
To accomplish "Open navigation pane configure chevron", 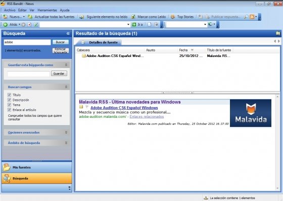I will click(70, 188).
